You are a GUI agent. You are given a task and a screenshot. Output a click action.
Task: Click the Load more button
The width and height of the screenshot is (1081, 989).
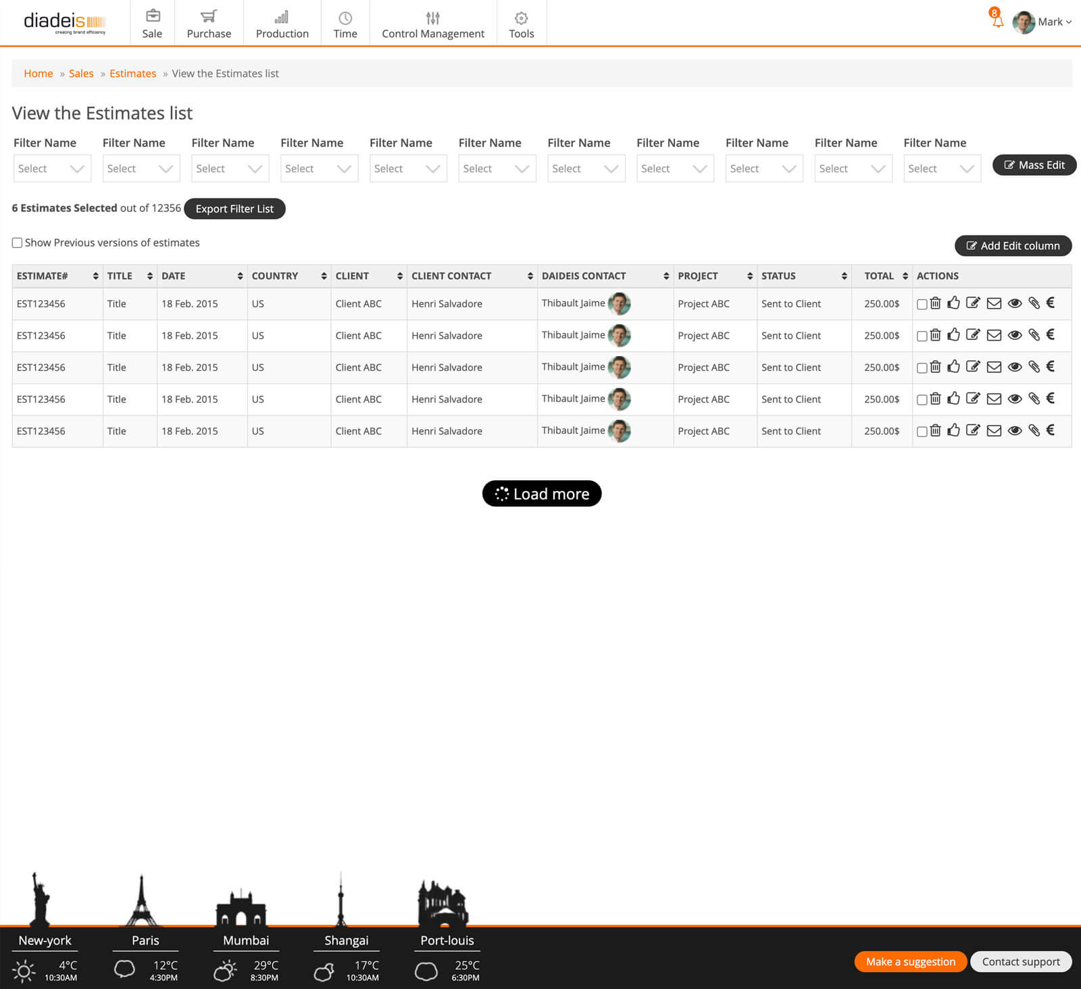click(x=542, y=494)
